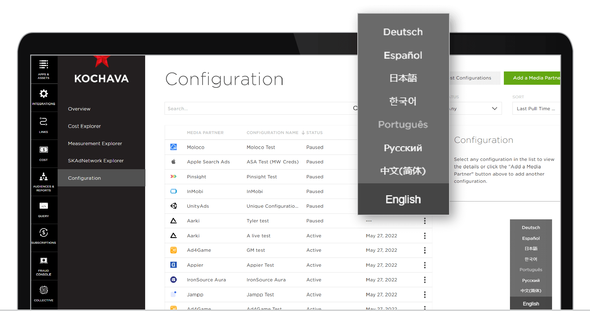This screenshot has height=311, width=590.
Task: Click the Configuration Name column header
Action: [x=273, y=133]
